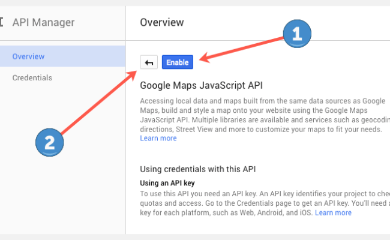Click the back arrow button
Viewport: 390px width, 240px height.
(x=149, y=62)
